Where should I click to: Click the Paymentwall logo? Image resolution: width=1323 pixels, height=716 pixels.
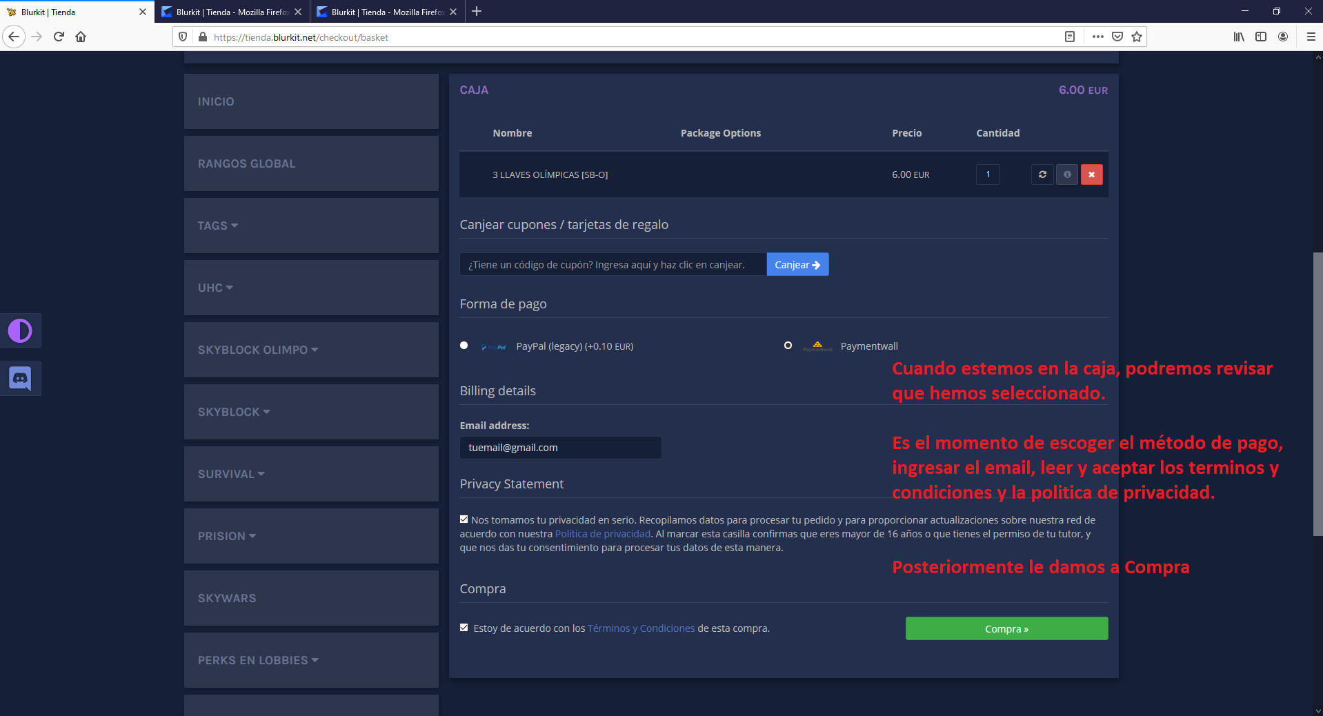pyautogui.click(x=817, y=346)
